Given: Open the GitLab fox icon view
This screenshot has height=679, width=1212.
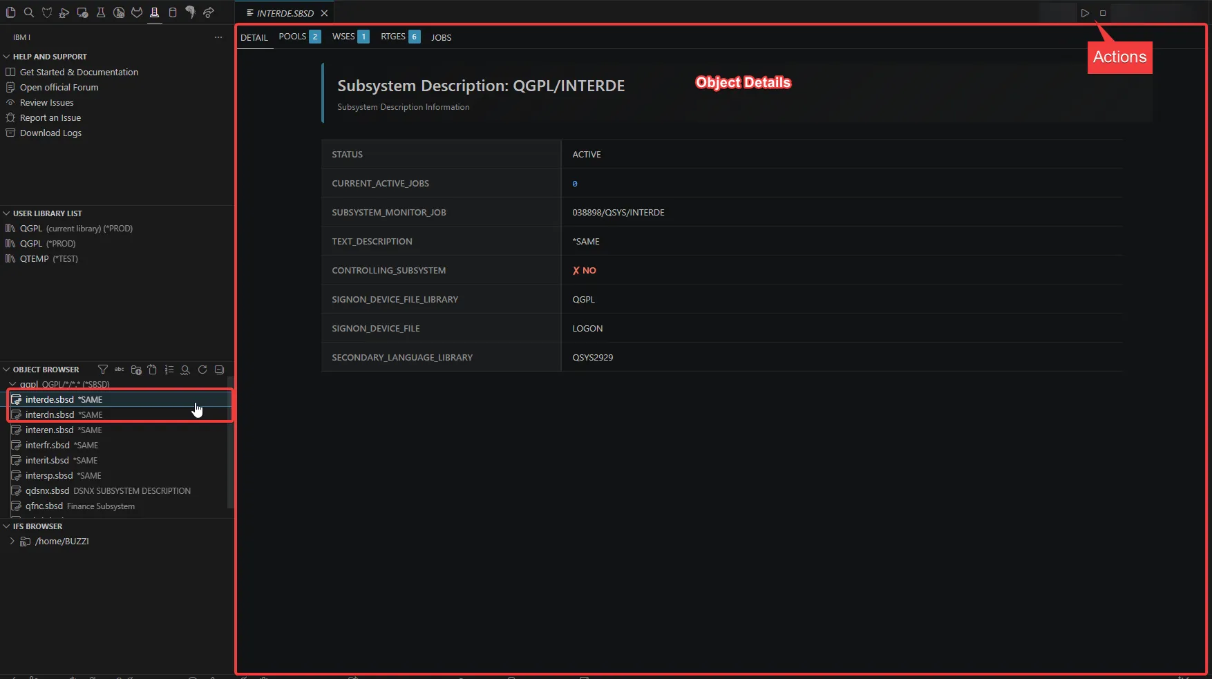Looking at the screenshot, I should coord(137,12).
